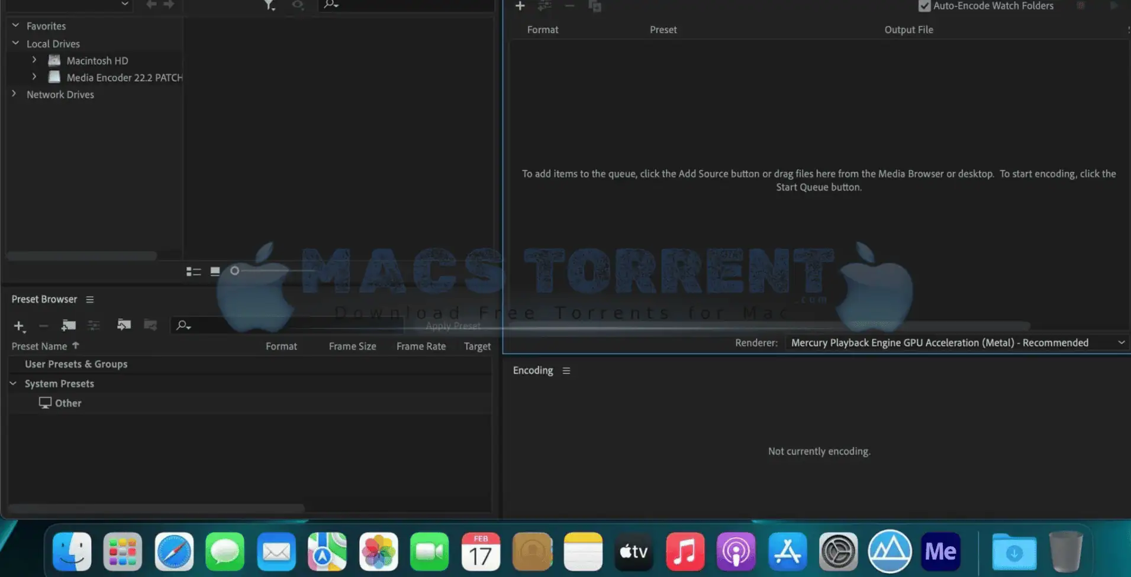Viewport: 1131px width, 577px height.
Task: Click the Duplicate icon in the Queue toolbar
Action: [x=595, y=6]
